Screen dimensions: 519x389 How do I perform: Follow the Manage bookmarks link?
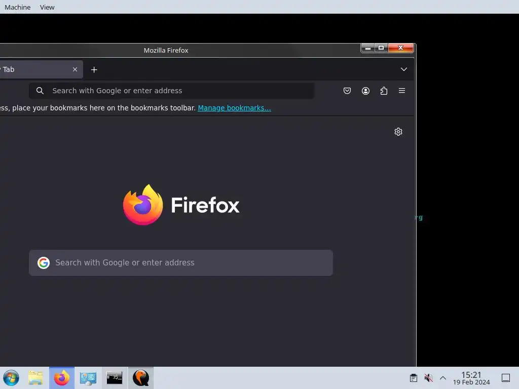(x=234, y=108)
